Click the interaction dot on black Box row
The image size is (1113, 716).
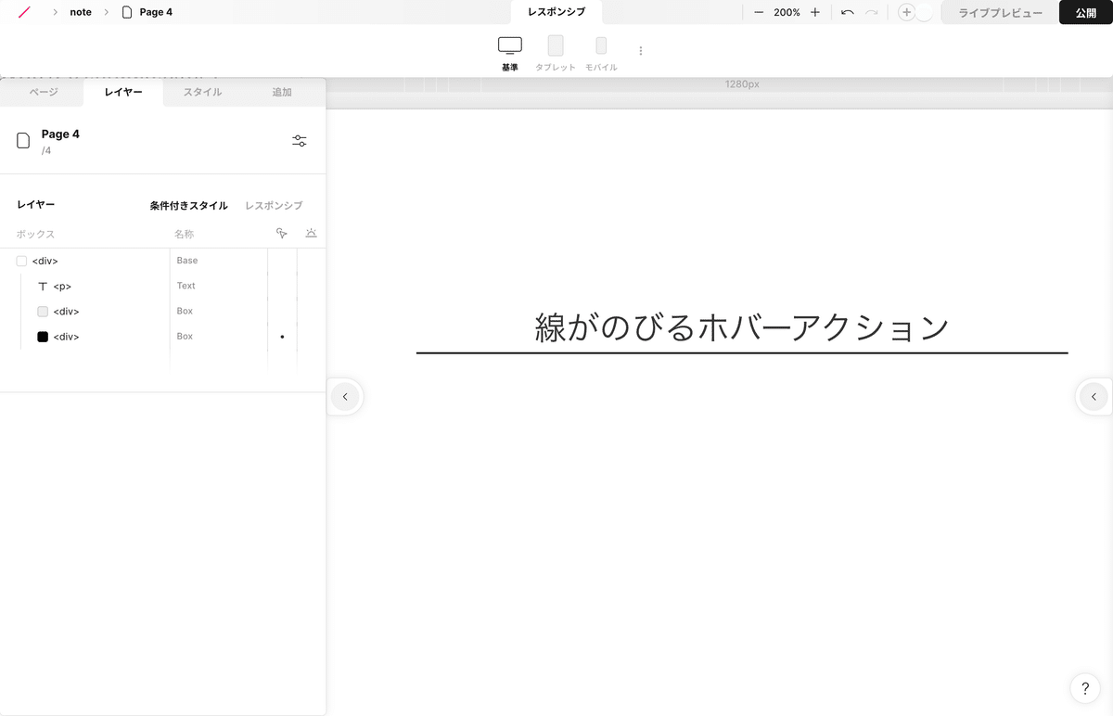pos(282,337)
